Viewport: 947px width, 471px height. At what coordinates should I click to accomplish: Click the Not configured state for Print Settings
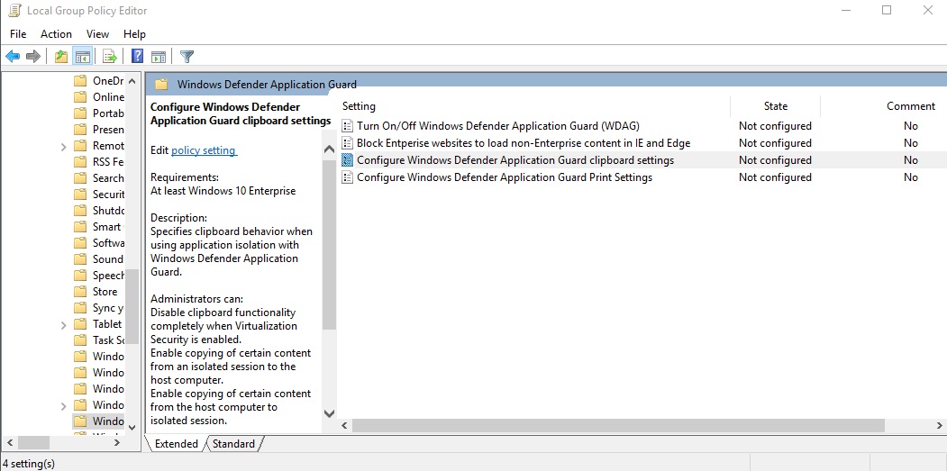tap(775, 177)
